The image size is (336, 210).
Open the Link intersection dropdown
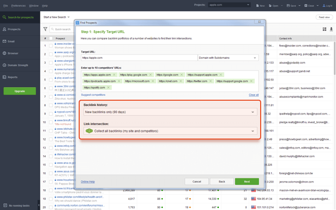point(170,131)
